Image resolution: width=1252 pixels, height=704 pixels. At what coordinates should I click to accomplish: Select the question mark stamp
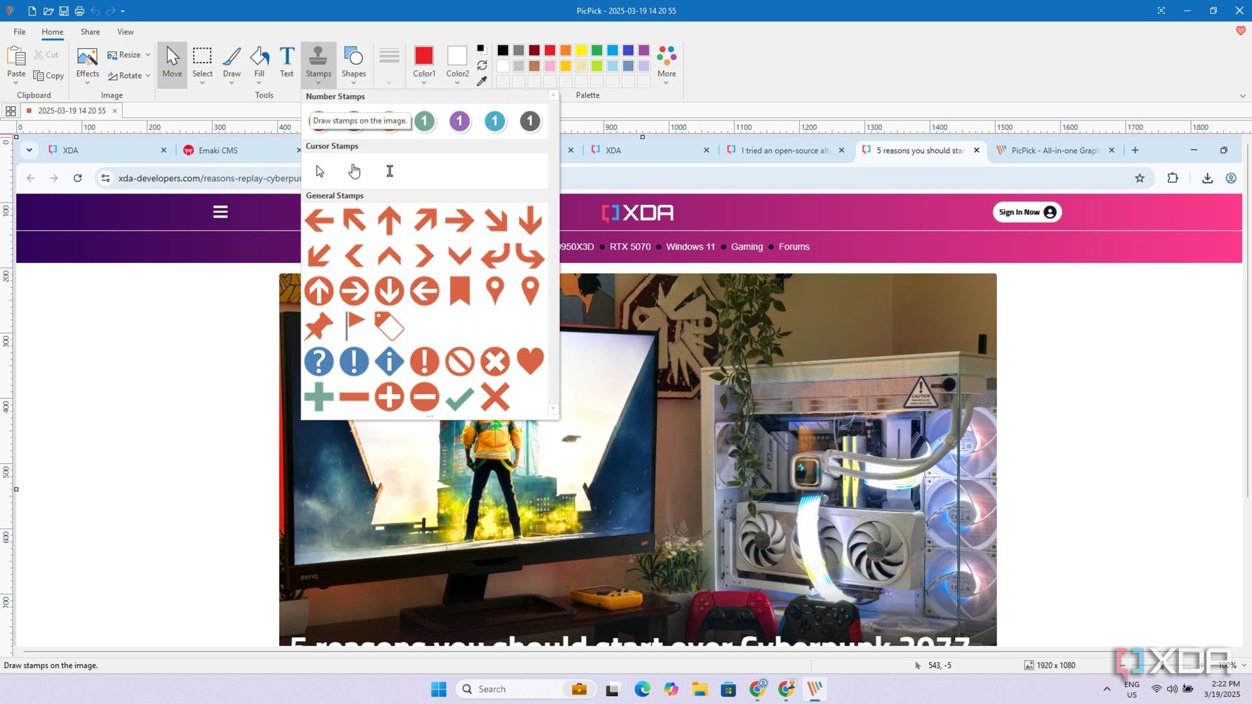pyautogui.click(x=318, y=361)
